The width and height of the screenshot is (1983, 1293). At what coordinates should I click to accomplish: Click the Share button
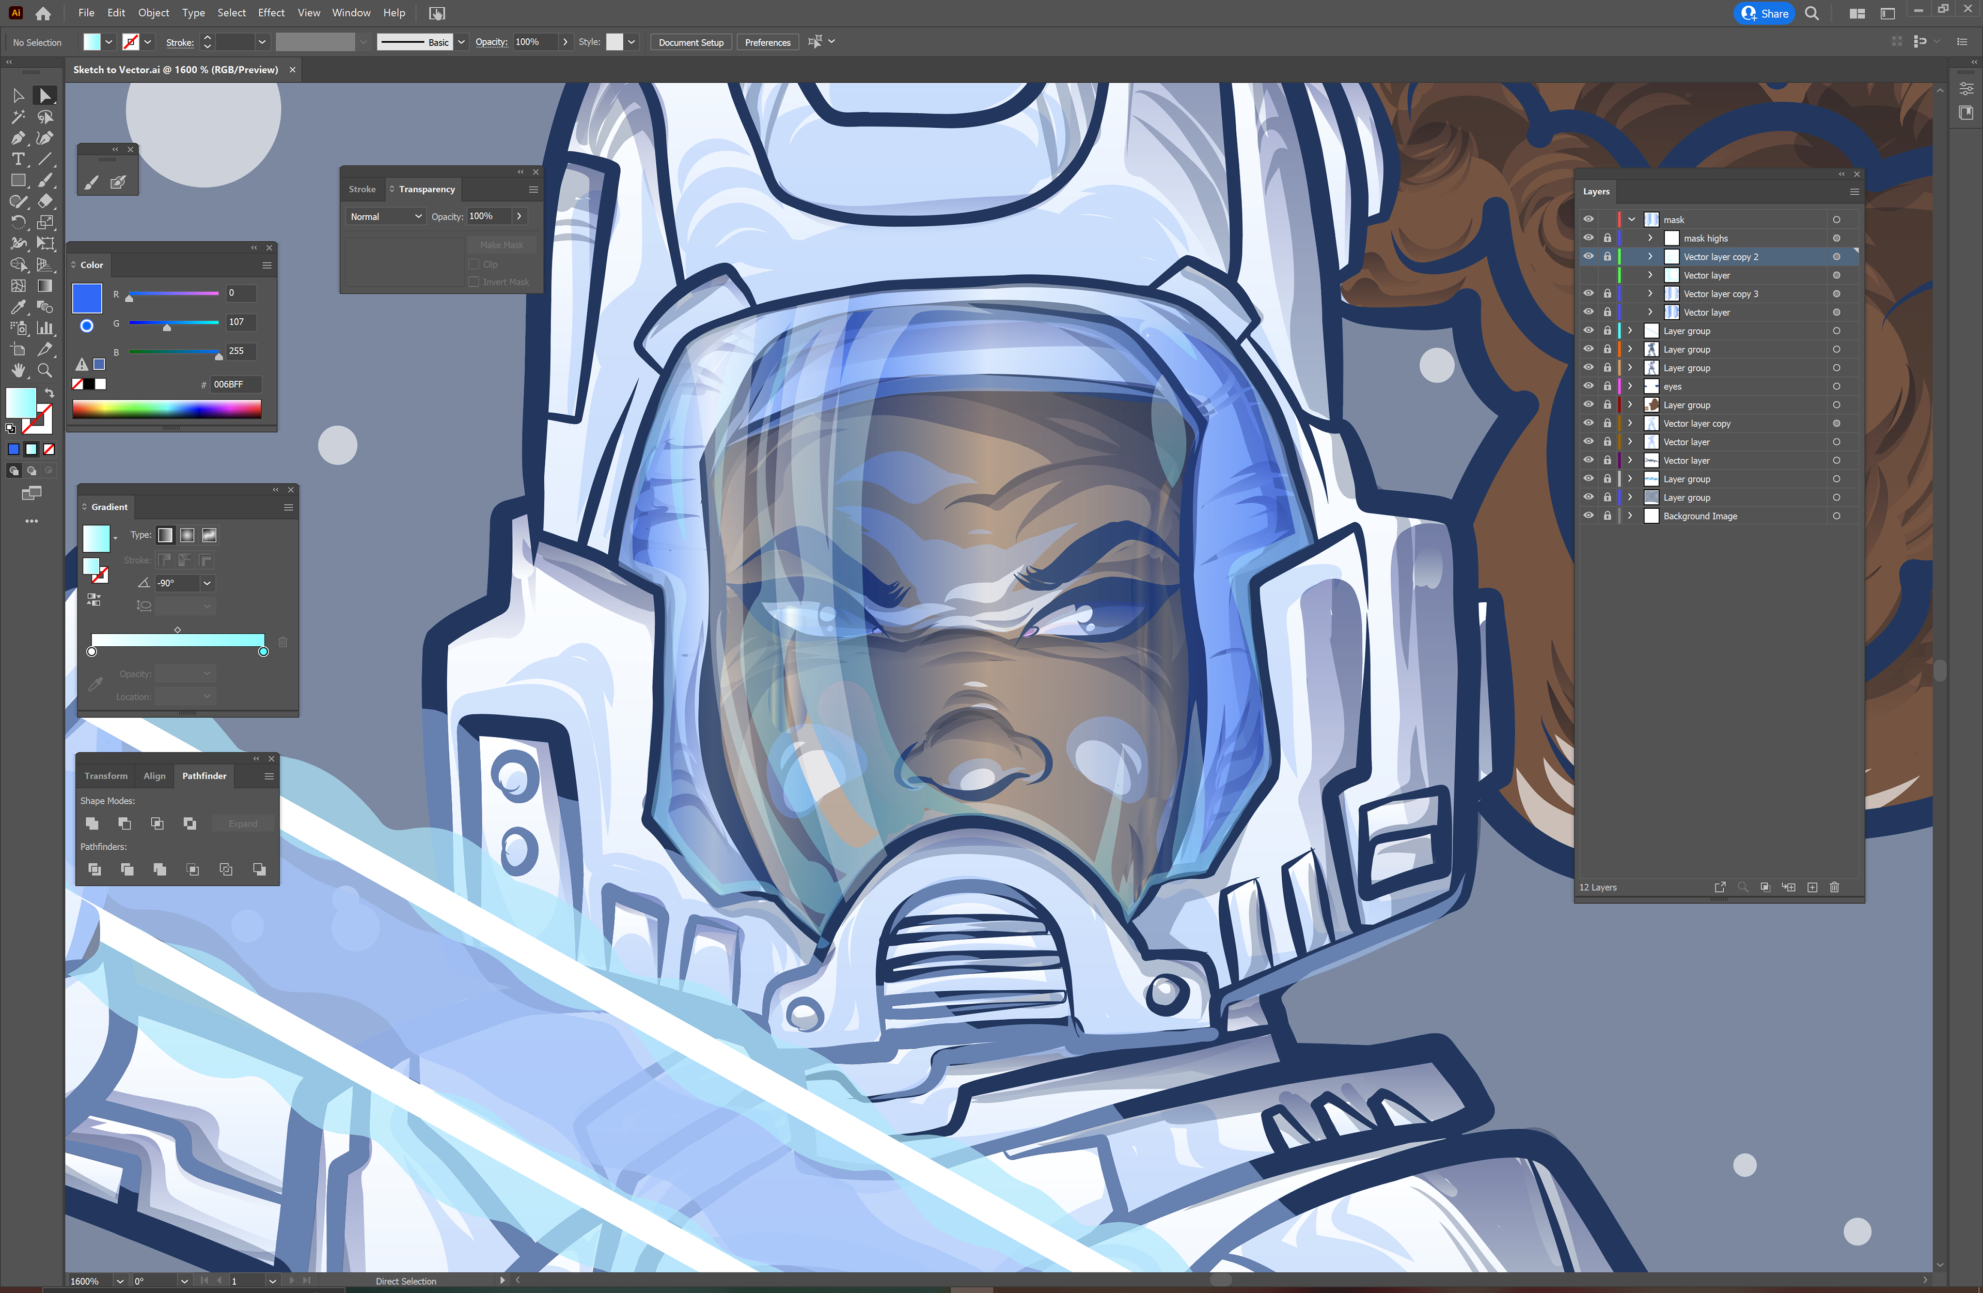point(1765,13)
